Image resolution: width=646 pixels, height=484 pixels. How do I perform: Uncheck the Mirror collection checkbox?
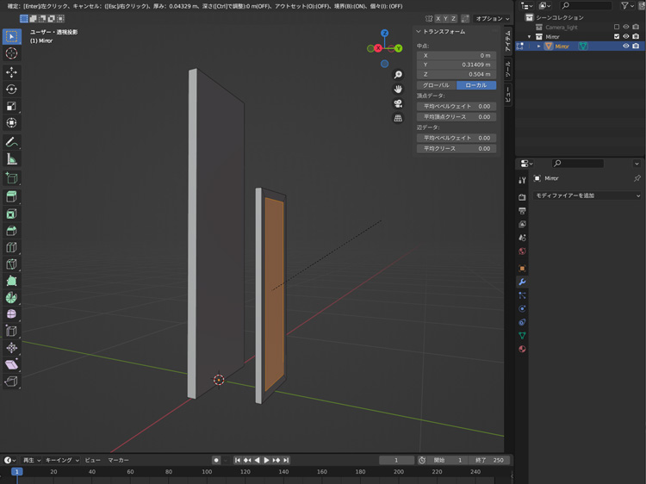click(x=616, y=37)
